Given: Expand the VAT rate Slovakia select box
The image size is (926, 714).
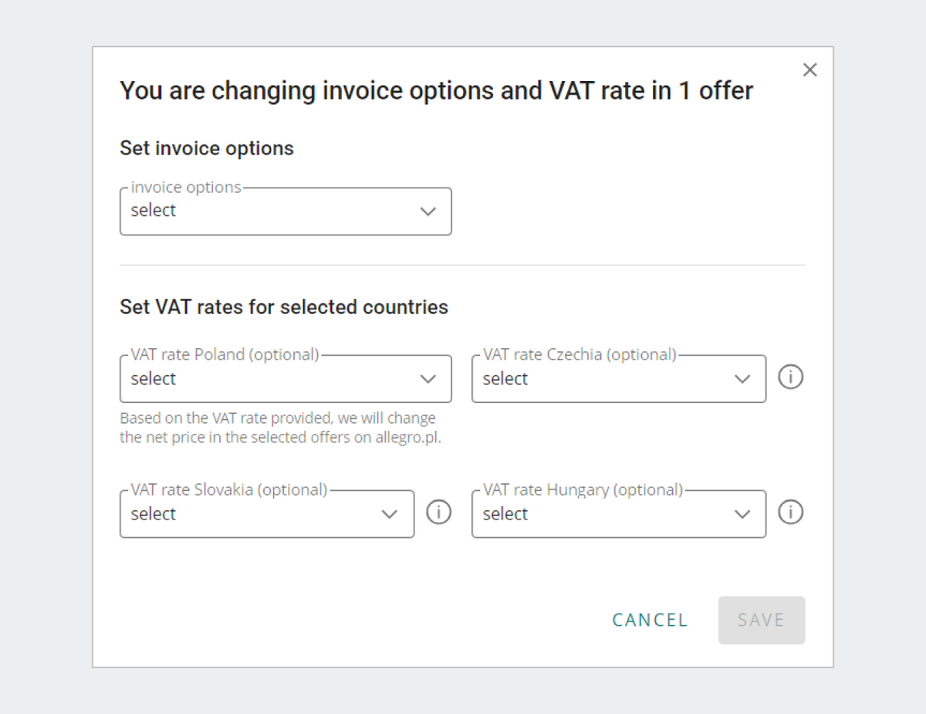Looking at the screenshot, I should (x=266, y=514).
